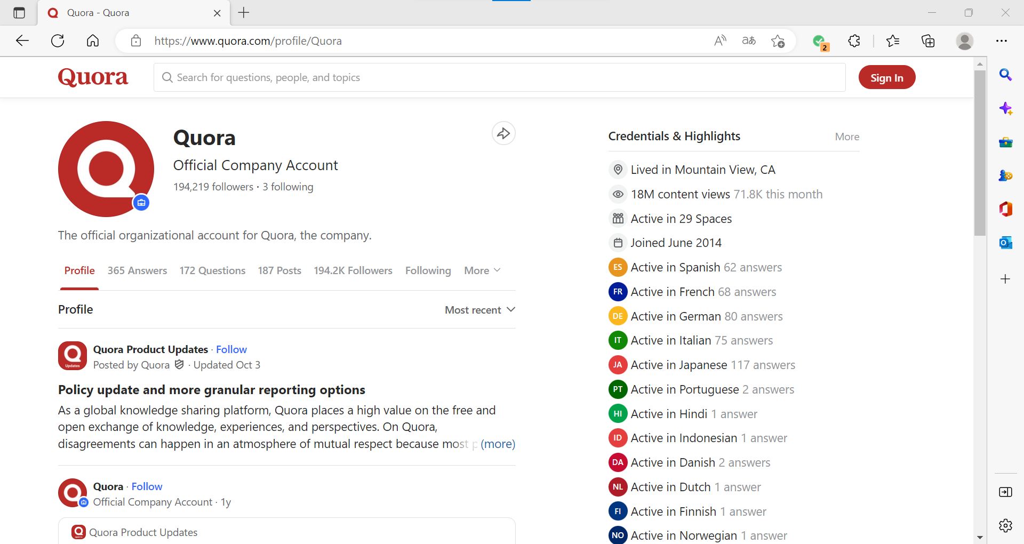Click the site info lock icon
The width and height of the screenshot is (1024, 544).
tap(136, 41)
